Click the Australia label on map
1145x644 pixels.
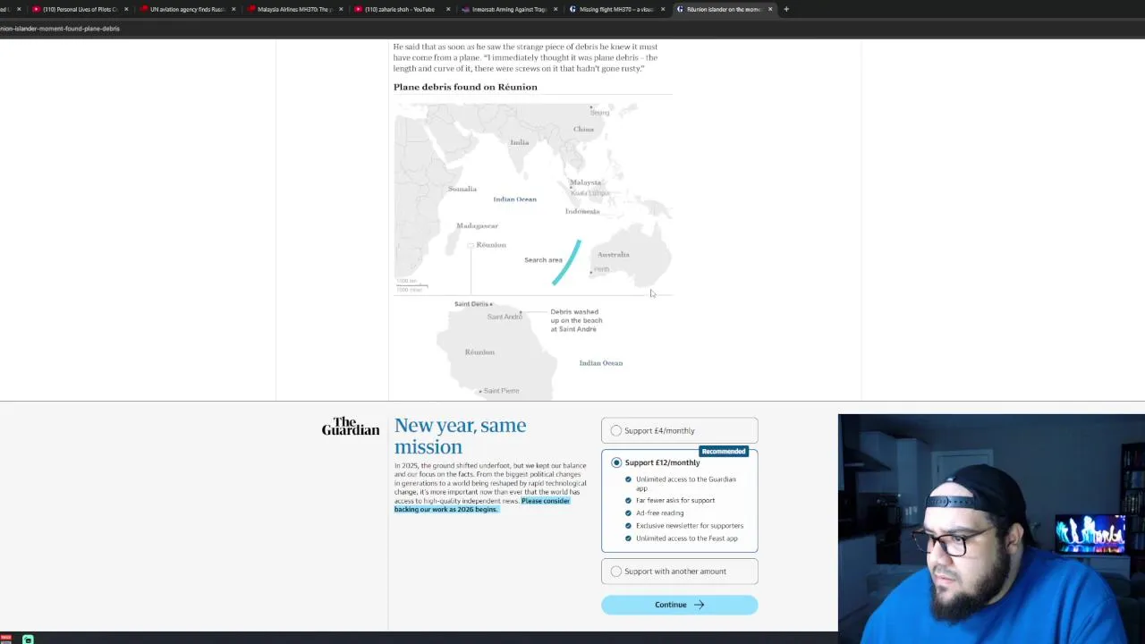(613, 255)
